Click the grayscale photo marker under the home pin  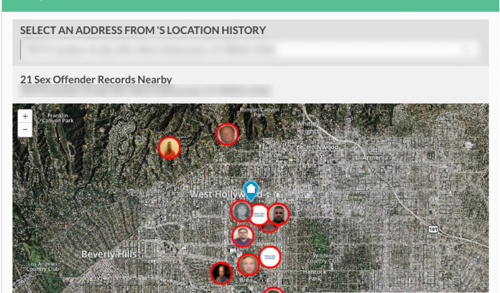pos(241,211)
